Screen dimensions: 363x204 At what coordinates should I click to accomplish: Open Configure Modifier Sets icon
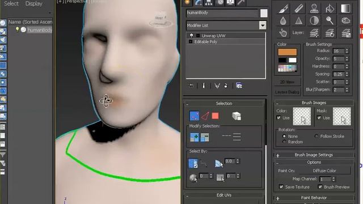pyautogui.click(x=239, y=86)
